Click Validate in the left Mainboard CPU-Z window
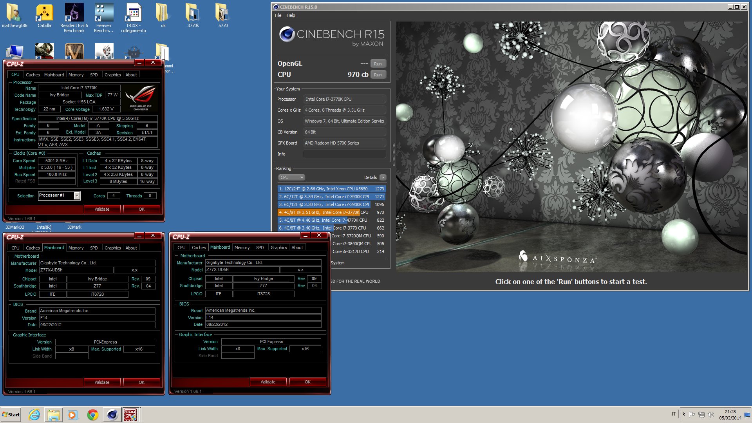Screen dimensions: 752x423 [102, 382]
